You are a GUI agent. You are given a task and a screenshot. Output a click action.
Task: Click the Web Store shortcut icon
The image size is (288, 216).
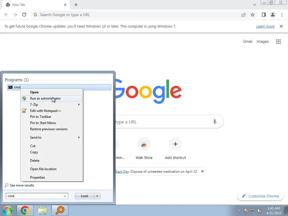(144, 144)
